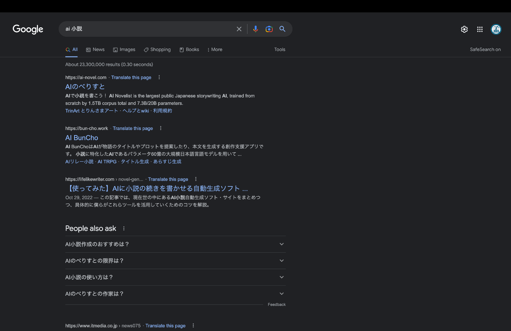Open the 【使ってみた】AIに小説の続き result title
Screen dimensions: 511x331
[x=157, y=188]
